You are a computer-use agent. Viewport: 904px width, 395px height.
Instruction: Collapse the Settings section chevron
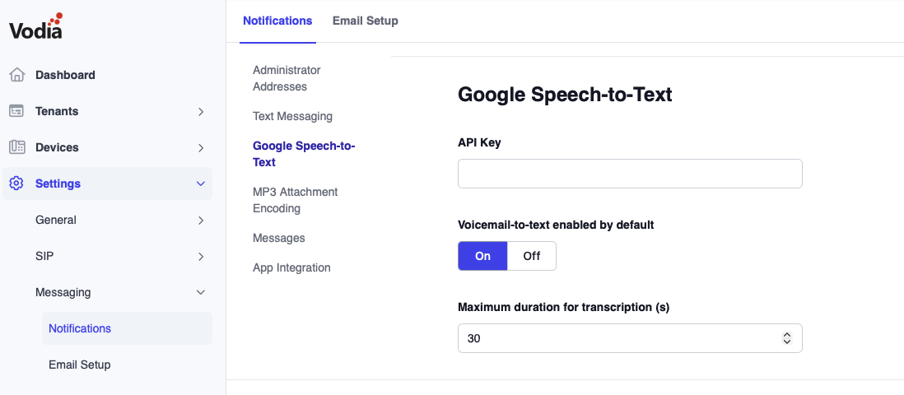[201, 184]
